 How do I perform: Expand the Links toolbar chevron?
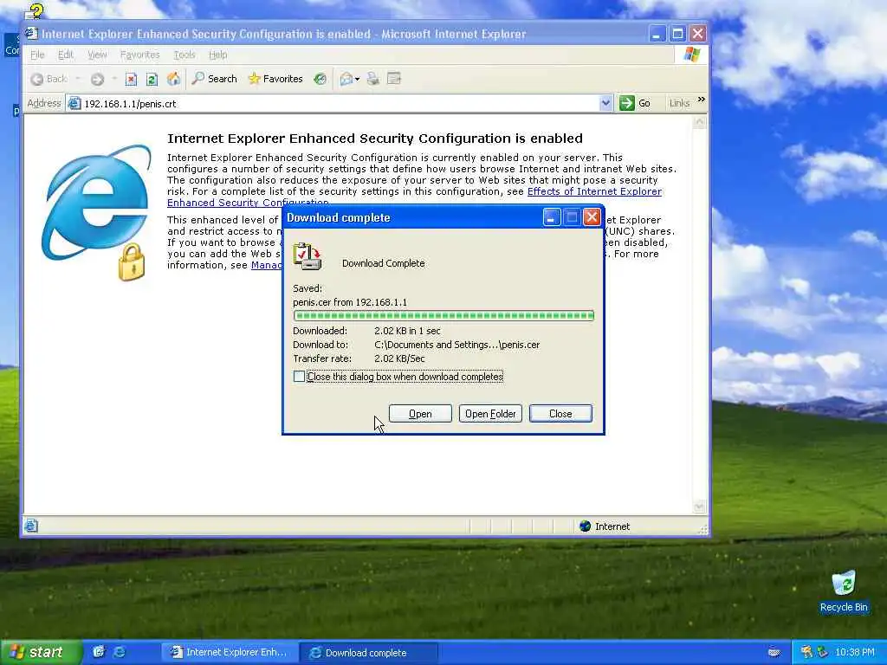702,100
